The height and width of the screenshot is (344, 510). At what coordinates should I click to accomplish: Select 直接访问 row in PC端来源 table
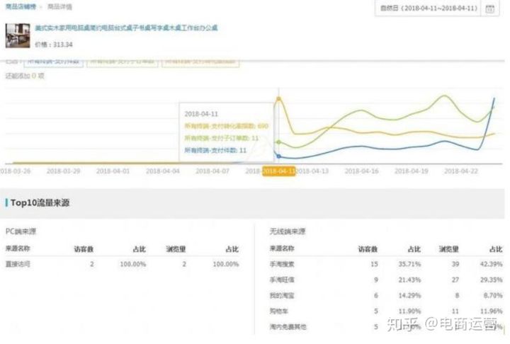tap(19, 264)
